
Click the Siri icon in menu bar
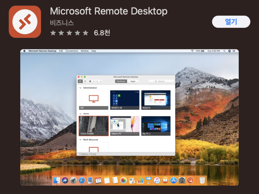pyautogui.click(x=229, y=51)
